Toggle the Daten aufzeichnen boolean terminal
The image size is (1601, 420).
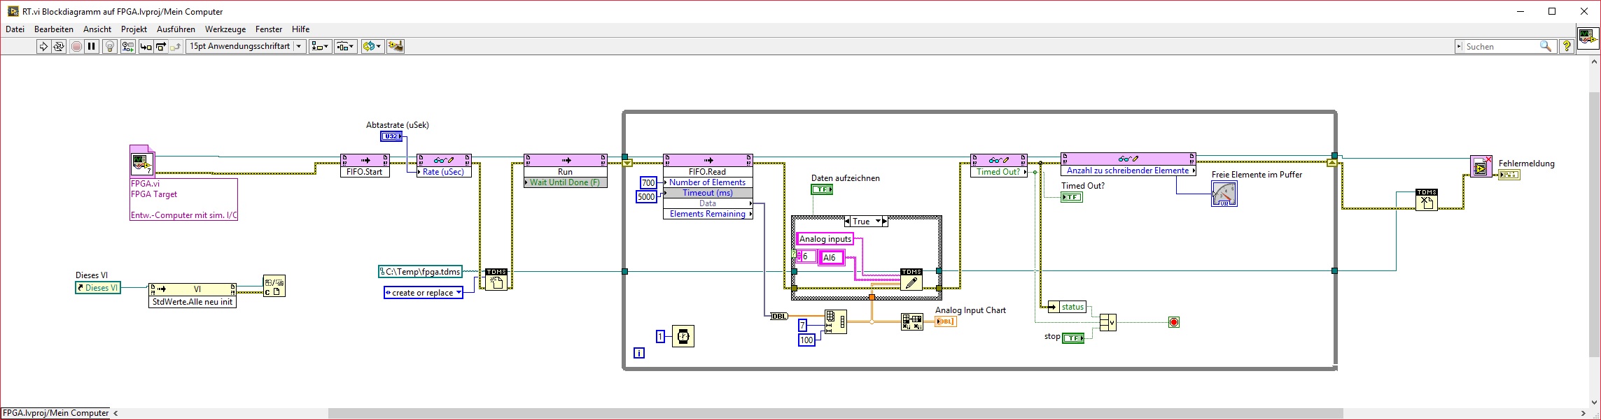pos(822,189)
